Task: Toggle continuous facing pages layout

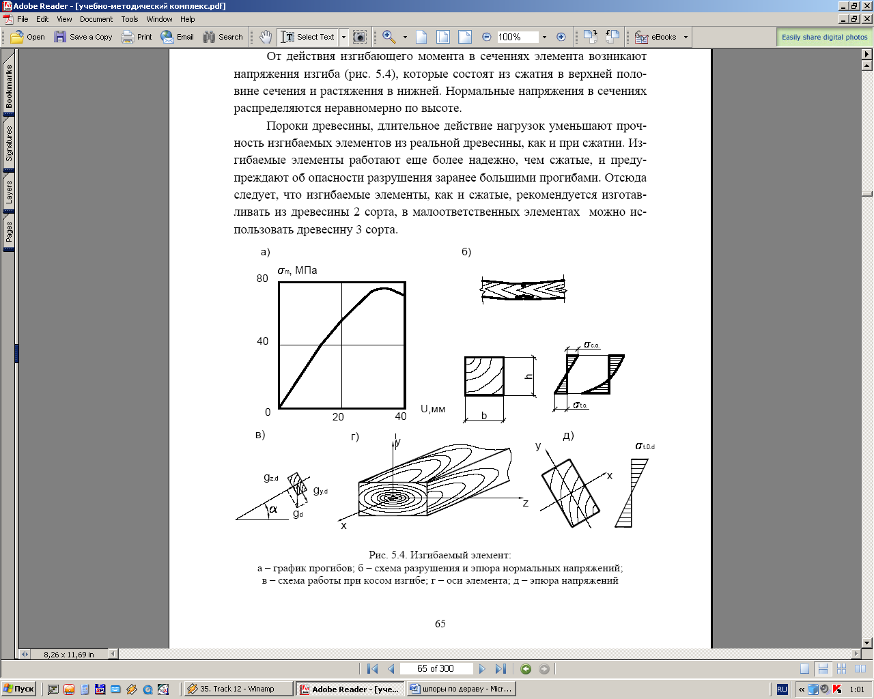Action: click(x=841, y=669)
